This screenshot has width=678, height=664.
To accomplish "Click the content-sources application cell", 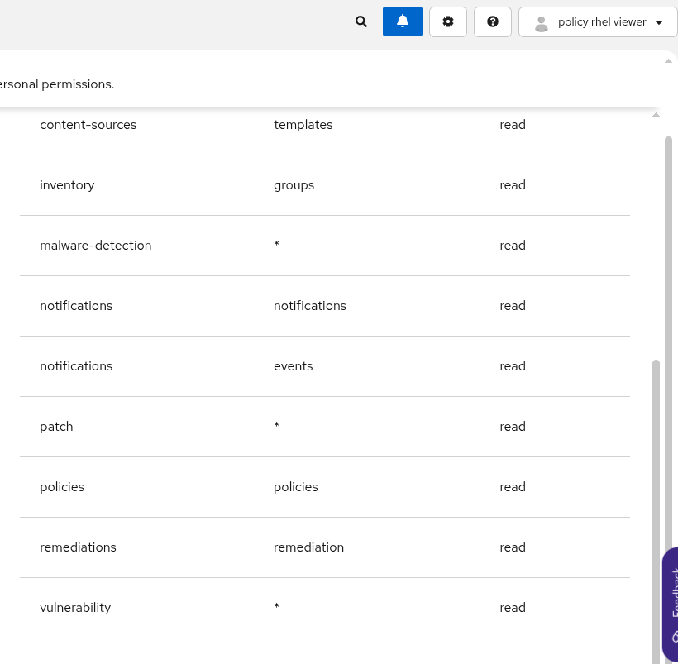I will coord(88,125).
